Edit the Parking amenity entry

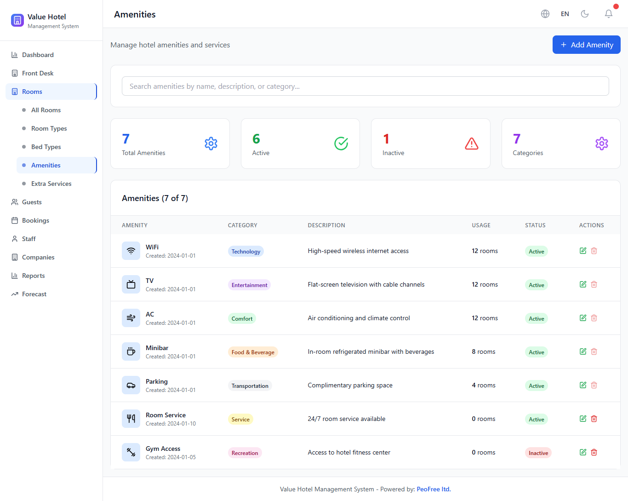[x=583, y=385]
